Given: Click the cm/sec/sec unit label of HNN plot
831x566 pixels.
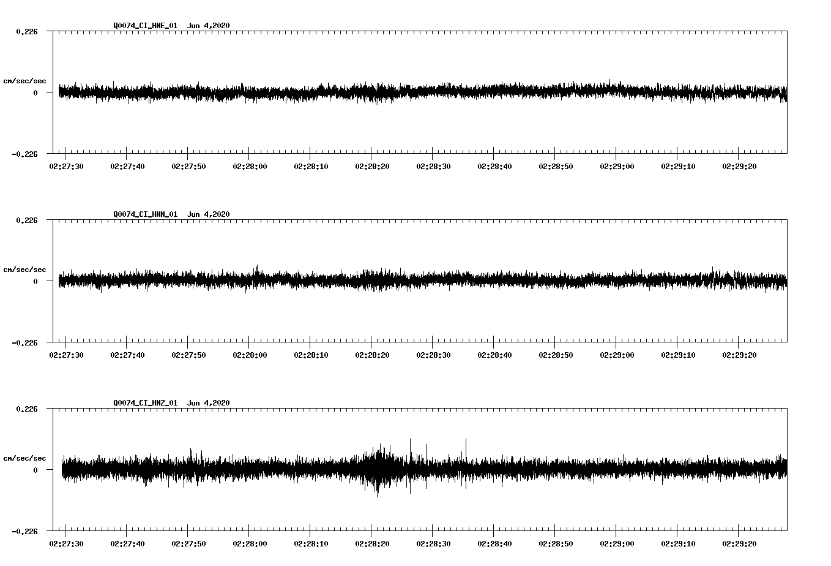Looking at the screenshot, I should pos(25,270).
